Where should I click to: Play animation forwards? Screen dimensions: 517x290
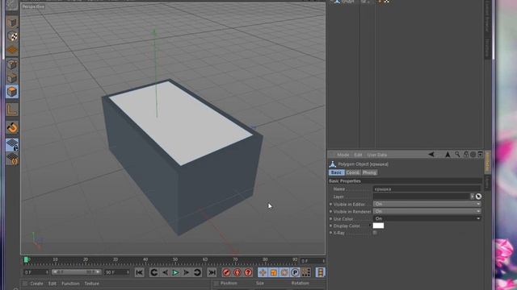click(x=176, y=272)
